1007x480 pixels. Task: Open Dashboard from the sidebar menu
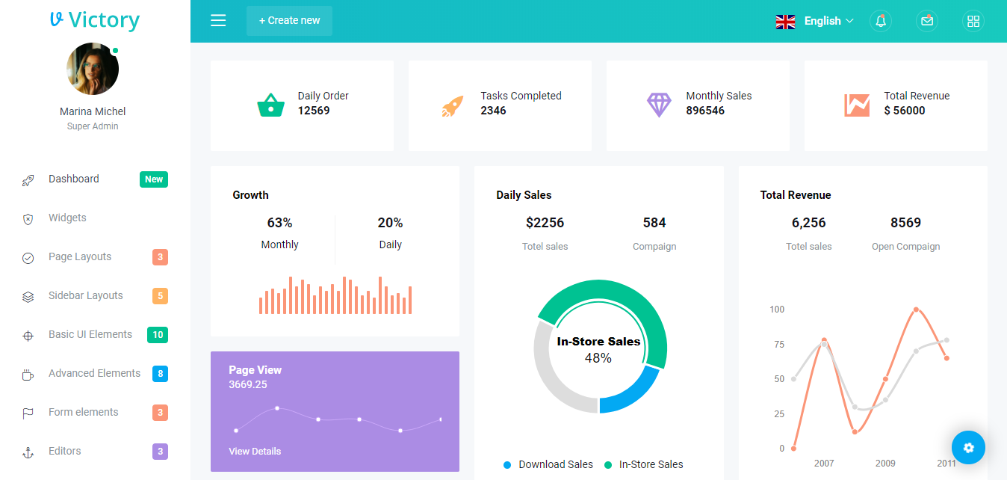[73, 179]
